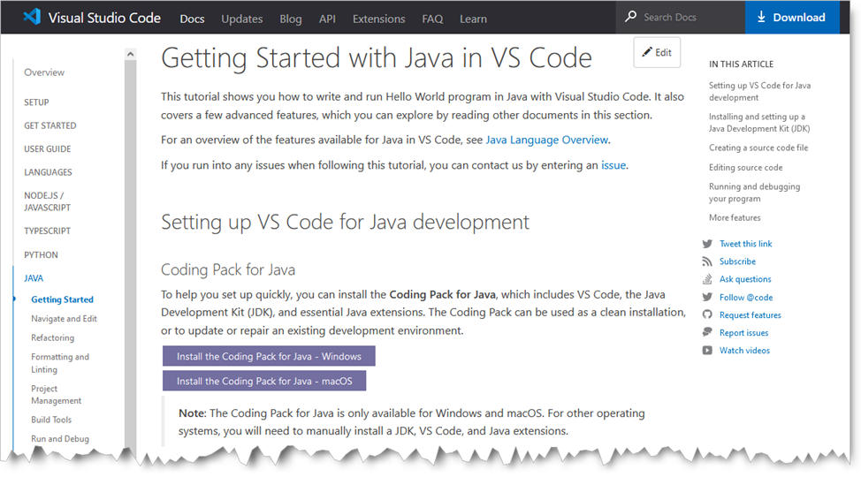Screen dimensions: 861x477
Task: Click the GitHub icon beside Request features
Action: [707, 315]
